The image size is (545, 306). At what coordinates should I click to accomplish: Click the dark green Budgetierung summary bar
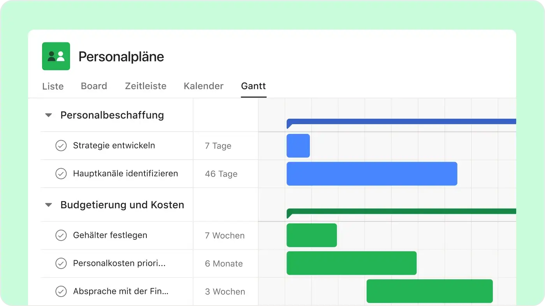click(x=401, y=211)
